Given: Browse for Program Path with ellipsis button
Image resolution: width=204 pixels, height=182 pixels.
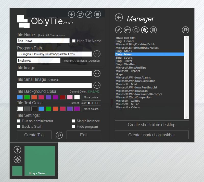Looking at the screenshot, I should (97, 54).
